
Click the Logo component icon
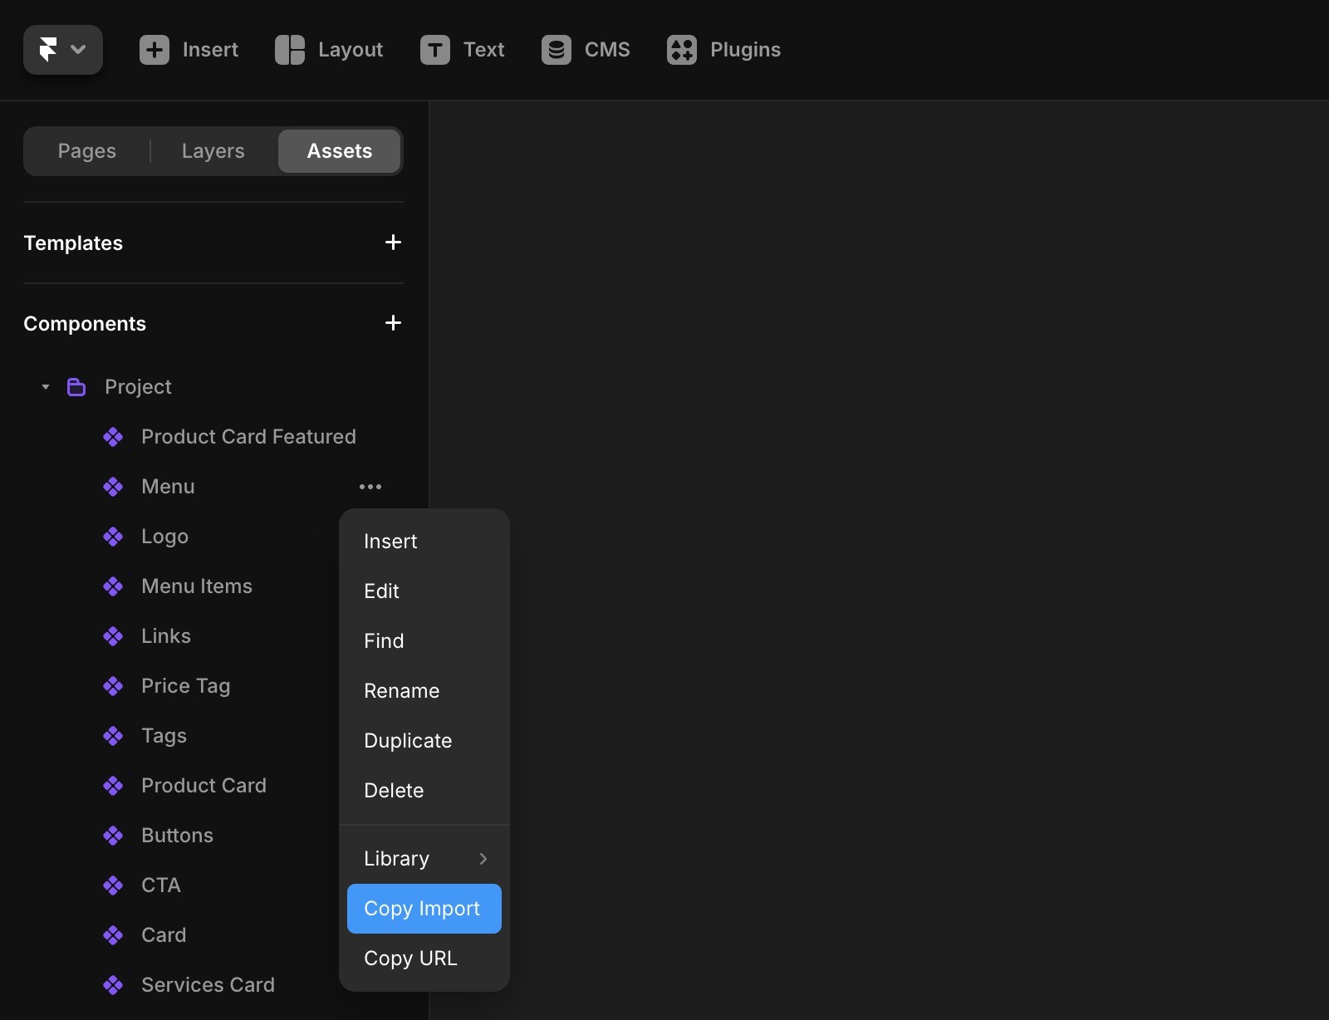point(113,537)
